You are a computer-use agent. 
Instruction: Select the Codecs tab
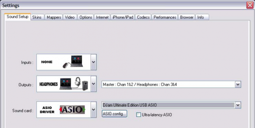[143, 18]
